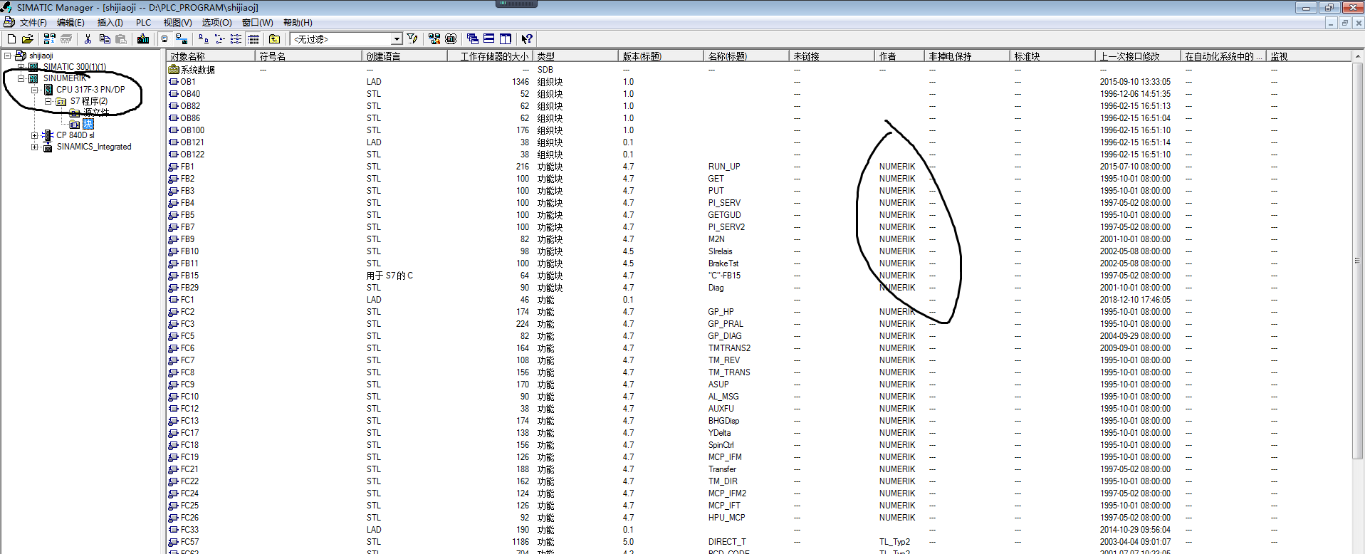Sort by the 对象名称 column header
Viewport: 1365px width, 554px height.
point(210,56)
